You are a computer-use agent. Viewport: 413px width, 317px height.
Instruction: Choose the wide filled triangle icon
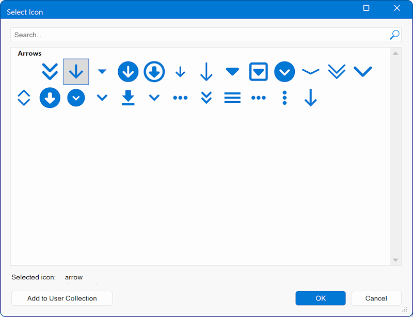tap(232, 72)
